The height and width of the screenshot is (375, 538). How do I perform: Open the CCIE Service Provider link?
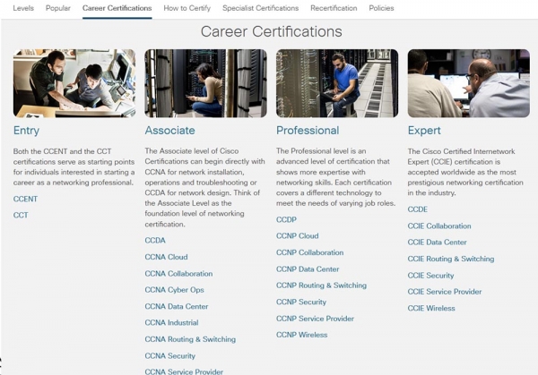(x=444, y=292)
